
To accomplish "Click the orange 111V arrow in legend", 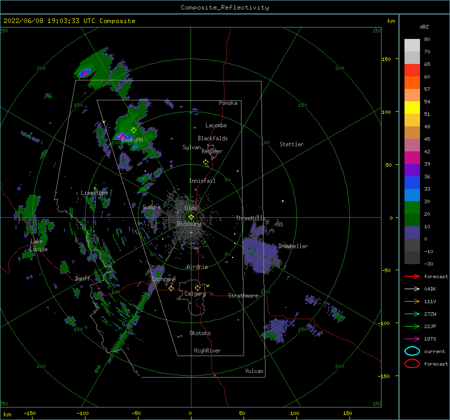I will click(x=412, y=301).
